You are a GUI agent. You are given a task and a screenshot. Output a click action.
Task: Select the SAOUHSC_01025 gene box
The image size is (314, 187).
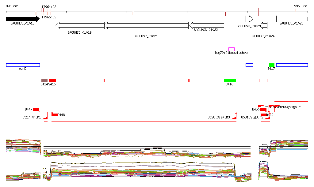point(292,19)
